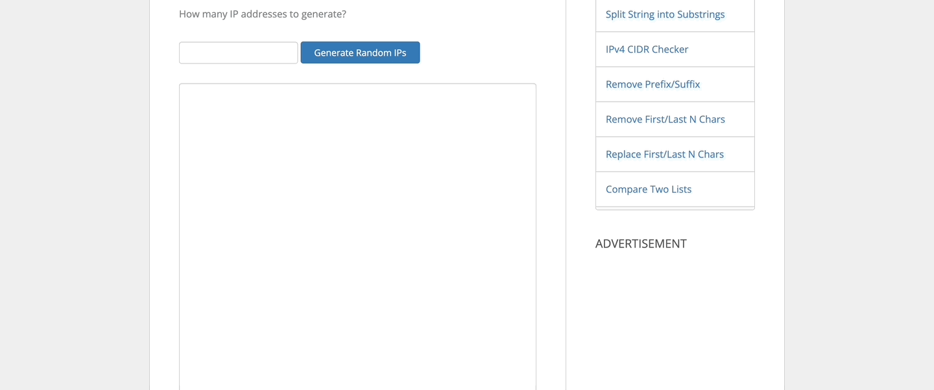Open the Split String into Substrings tool
Image resolution: width=934 pixels, height=390 pixels.
tap(665, 14)
